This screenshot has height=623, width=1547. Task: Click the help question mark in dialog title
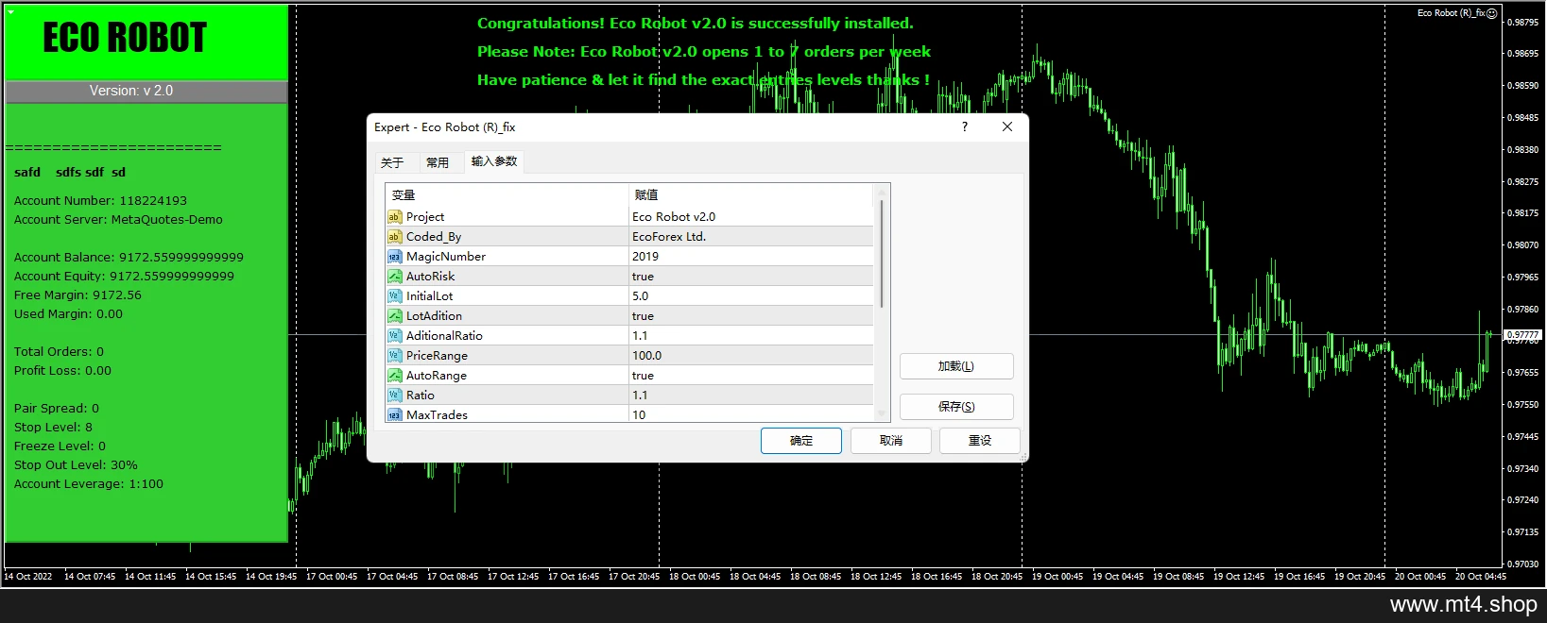(x=965, y=126)
